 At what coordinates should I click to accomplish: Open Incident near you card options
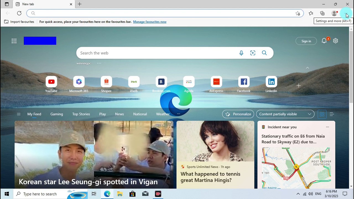[327, 127]
